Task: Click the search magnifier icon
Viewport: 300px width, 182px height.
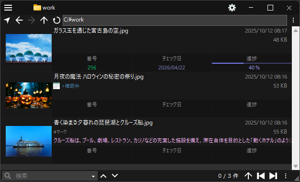Action: coord(8,176)
